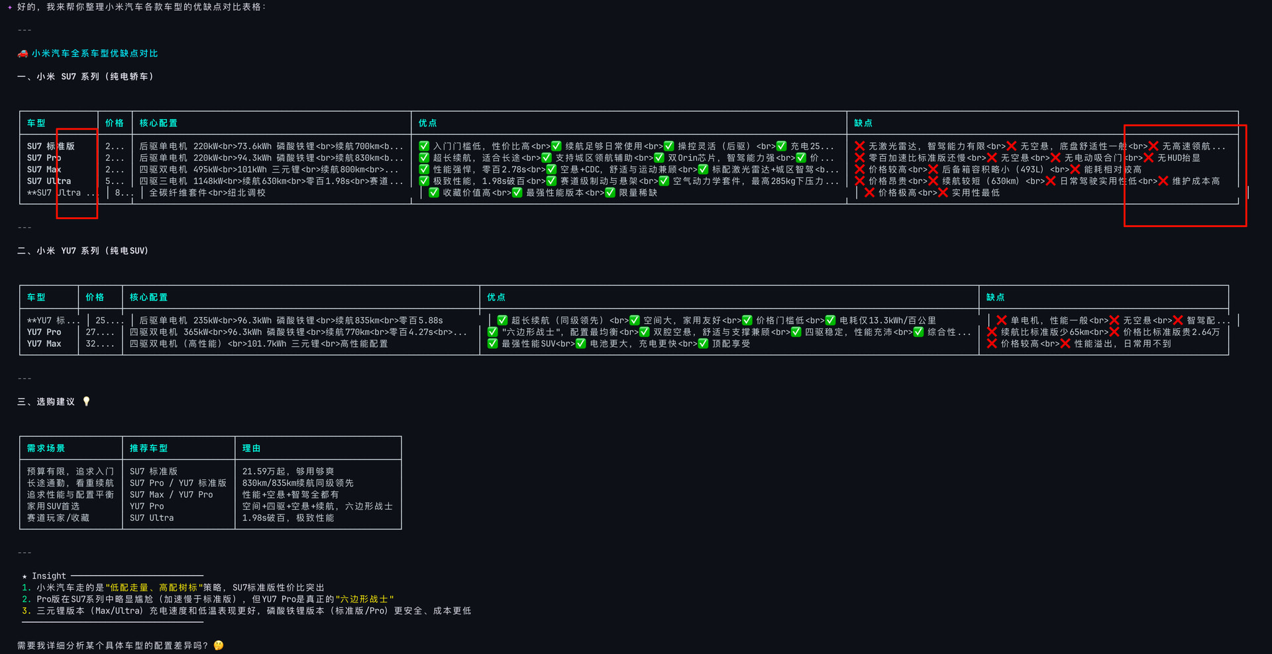The height and width of the screenshot is (654, 1272).
Task: Click the green check before 最强性能SUV
Action: click(493, 344)
